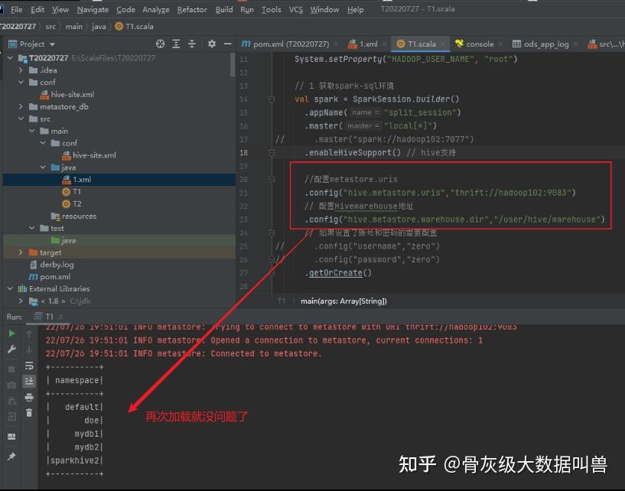The image size is (625, 491).
Task: Expand the .idea folder
Action: coord(21,70)
